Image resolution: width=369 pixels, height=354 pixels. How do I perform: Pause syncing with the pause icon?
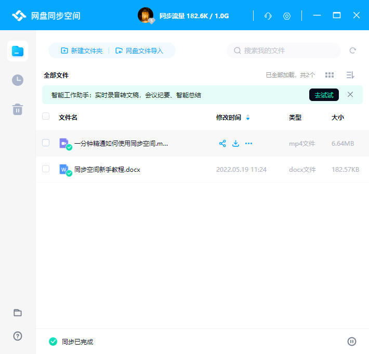(x=351, y=342)
